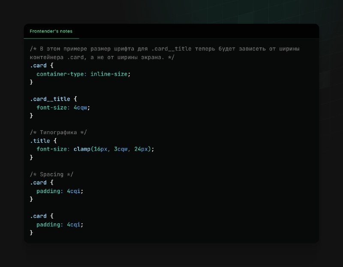The width and height of the screenshot is (343, 267).
Task: Click the closing brace after the clamp line
Action: (31, 157)
